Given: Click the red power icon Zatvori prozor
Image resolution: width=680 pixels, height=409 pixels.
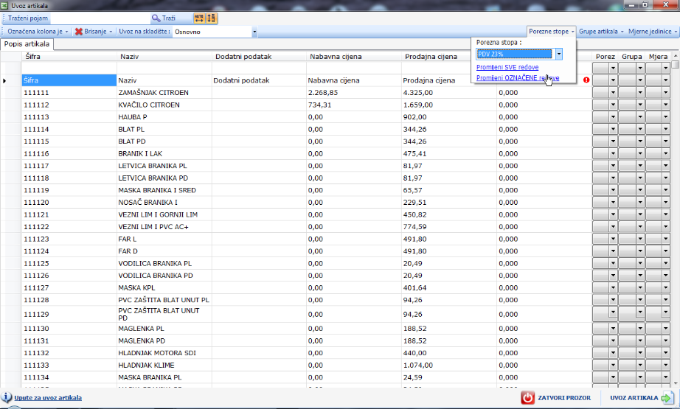Looking at the screenshot, I should (x=528, y=398).
